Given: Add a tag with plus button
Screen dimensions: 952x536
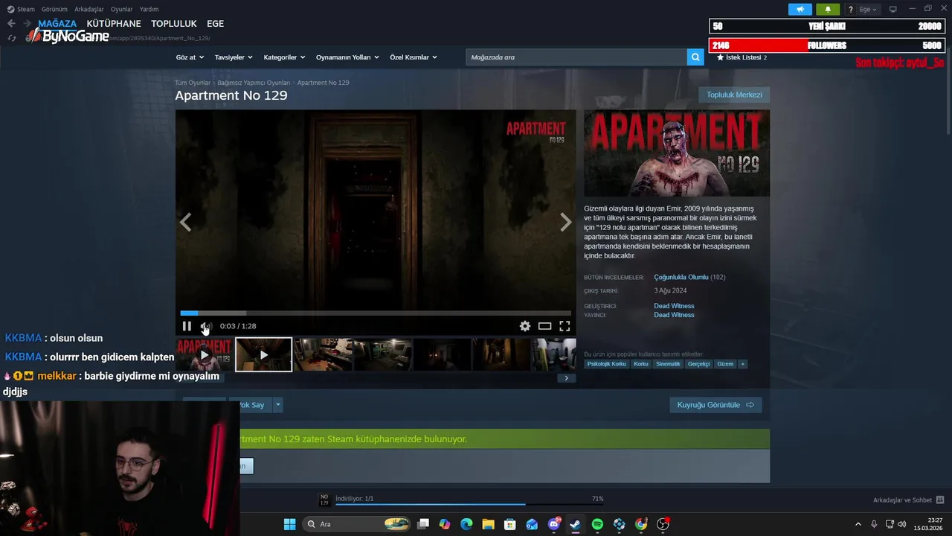Looking at the screenshot, I should point(742,364).
